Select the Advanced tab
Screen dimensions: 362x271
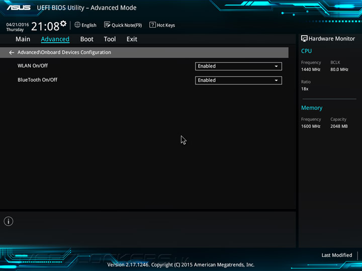pyautogui.click(x=55, y=39)
